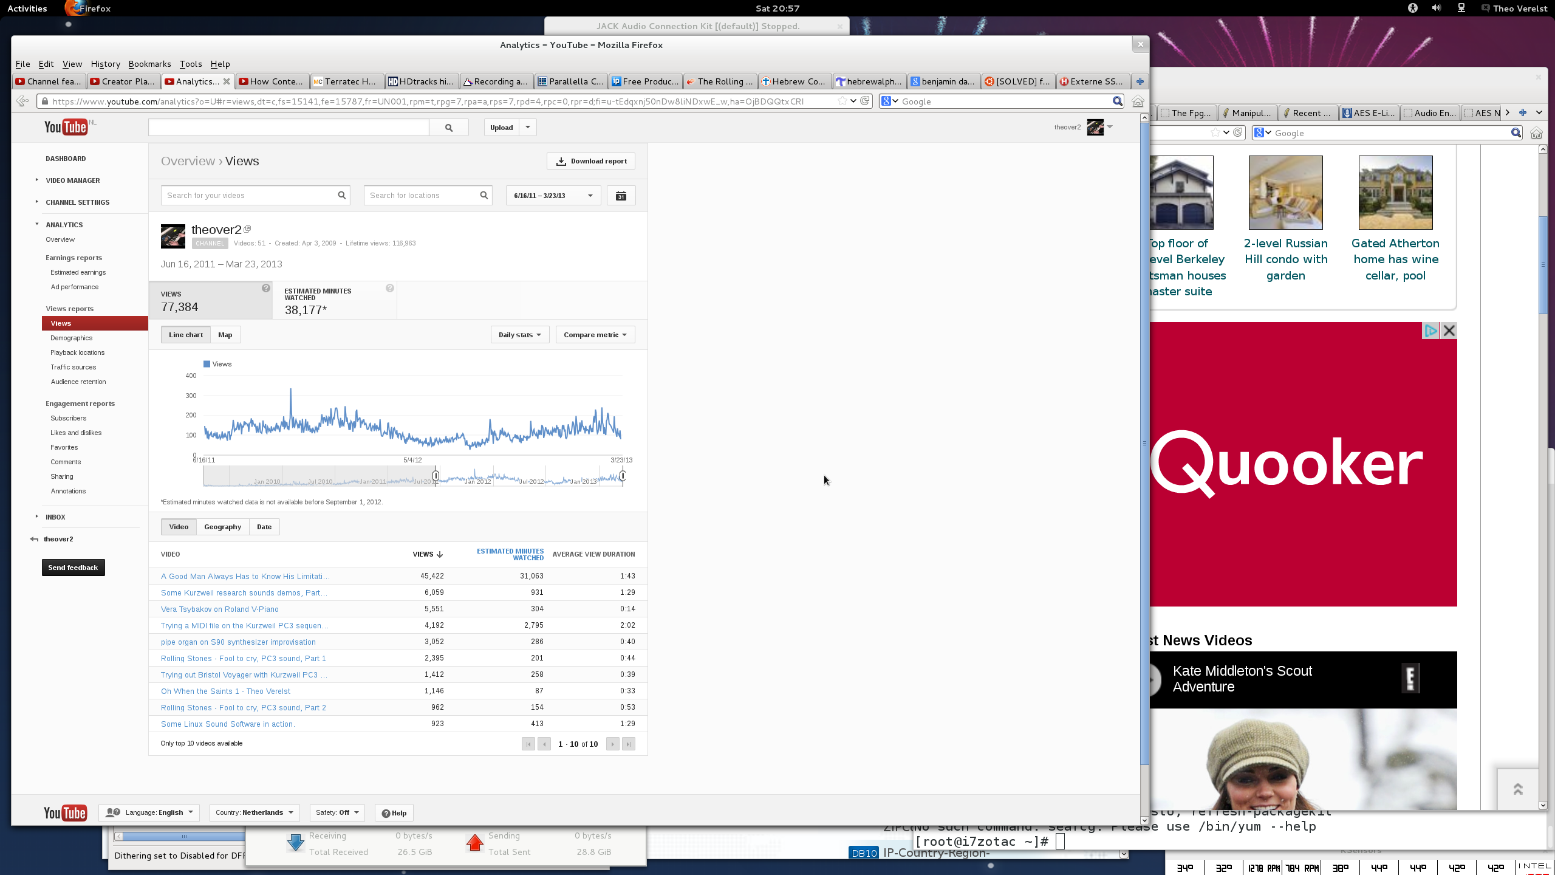Expand Video Manager sidebar section
The height and width of the screenshot is (875, 1555).
tap(37, 180)
